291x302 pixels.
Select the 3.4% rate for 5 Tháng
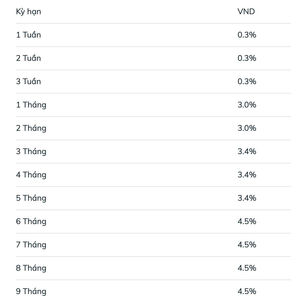point(247,198)
